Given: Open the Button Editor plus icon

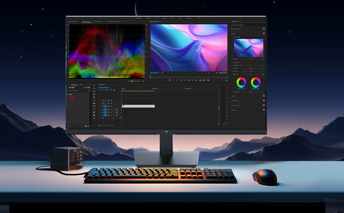Looking at the screenshot, I should pyautogui.click(x=226, y=80).
